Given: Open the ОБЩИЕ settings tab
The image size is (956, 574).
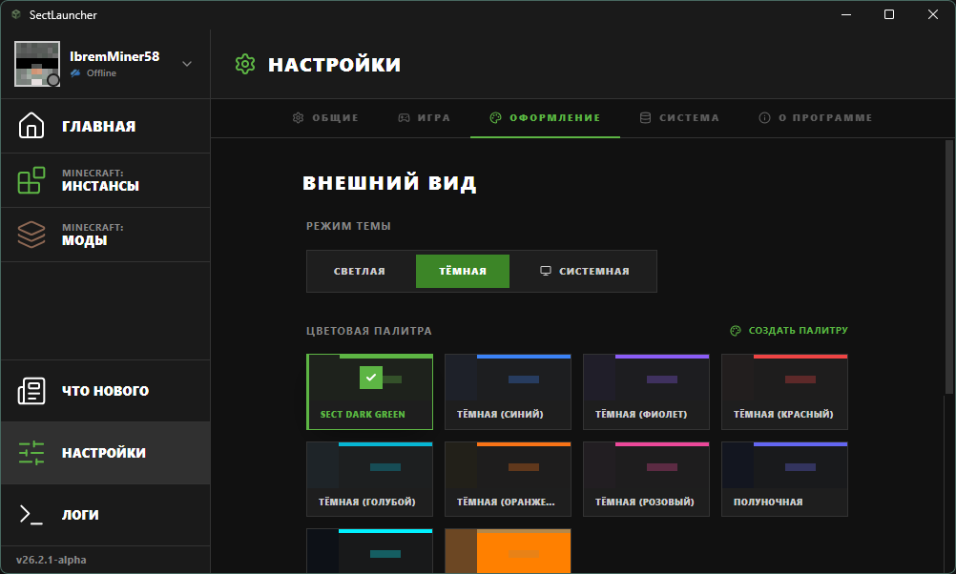Looking at the screenshot, I should (324, 117).
